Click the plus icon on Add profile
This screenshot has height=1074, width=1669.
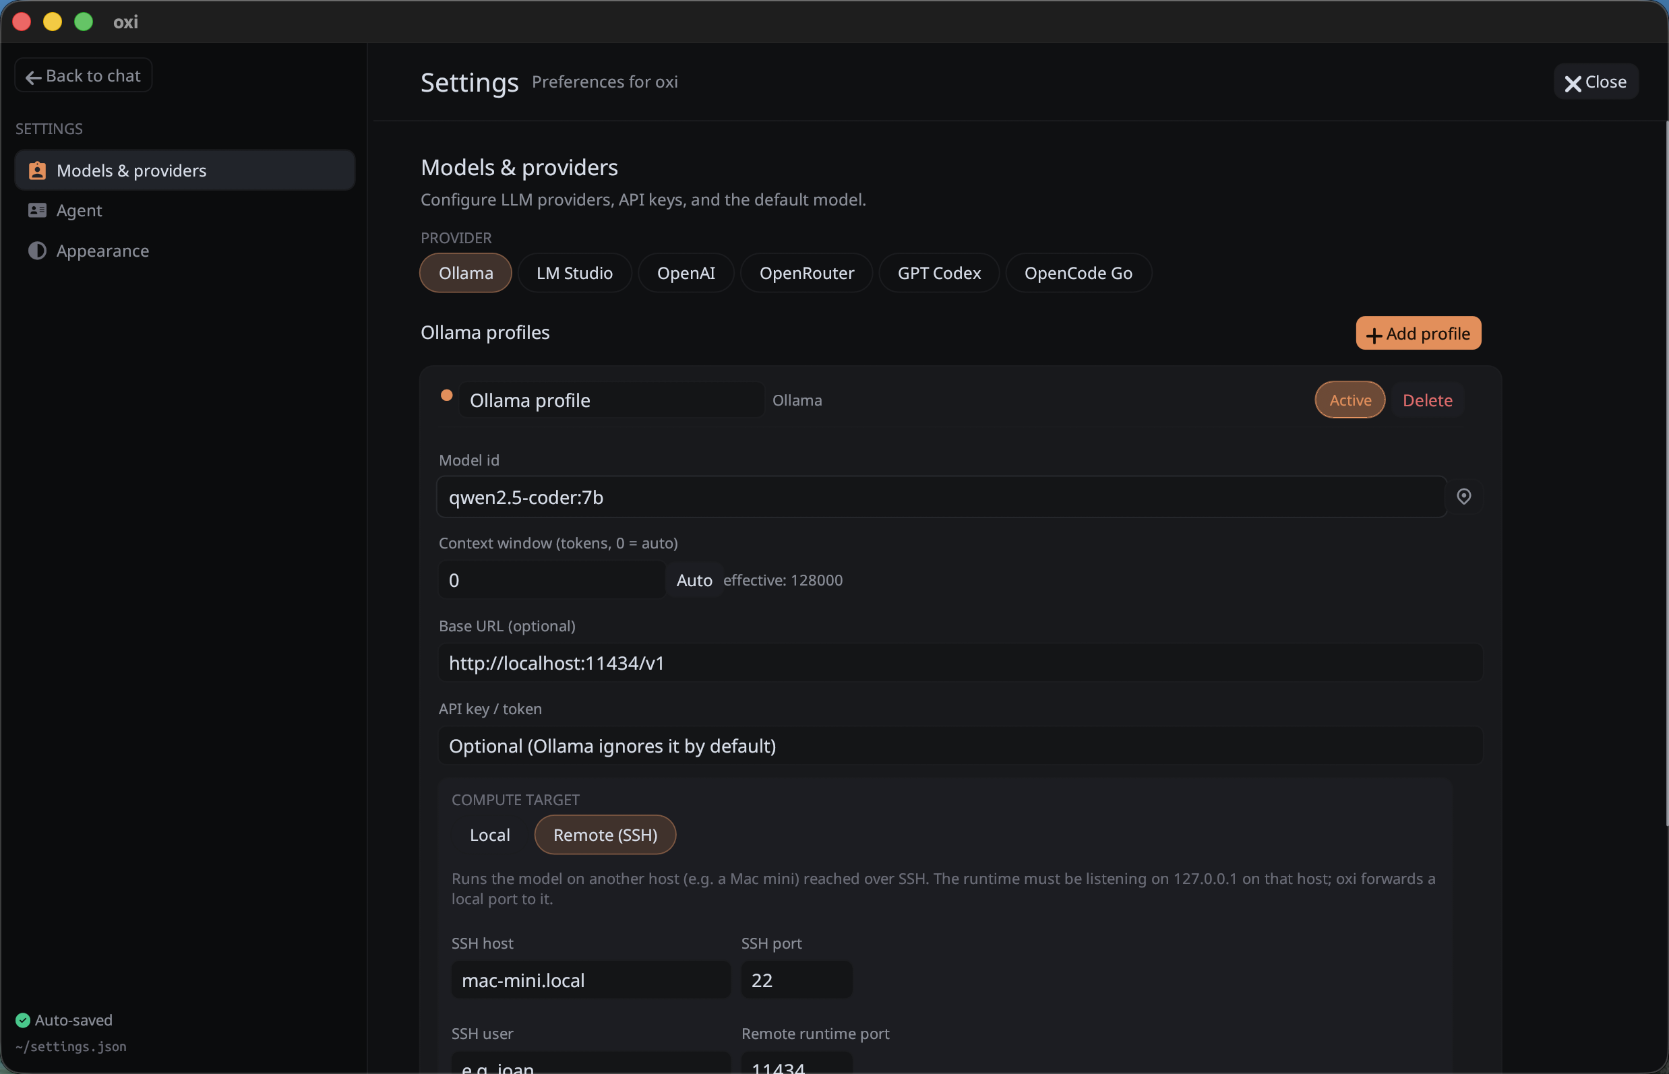click(1374, 335)
